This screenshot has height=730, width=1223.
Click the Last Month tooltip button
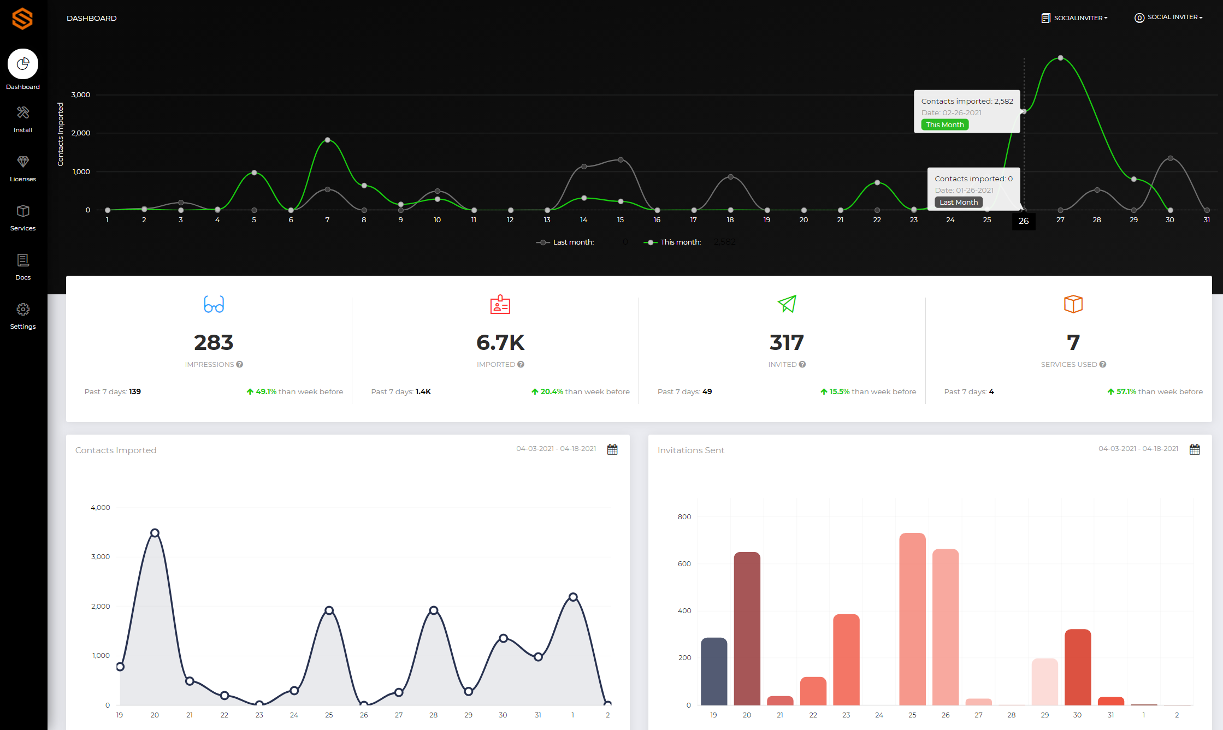[x=958, y=203]
